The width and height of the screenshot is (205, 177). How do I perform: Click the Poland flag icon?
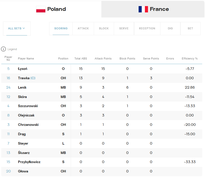41,9
